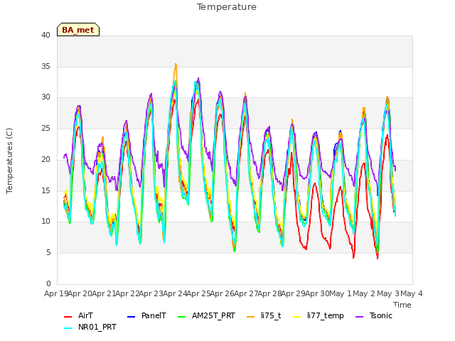This screenshot has height=341, width=455.
Task: Click the AirT legend label
Action: click(x=85, y=315)
